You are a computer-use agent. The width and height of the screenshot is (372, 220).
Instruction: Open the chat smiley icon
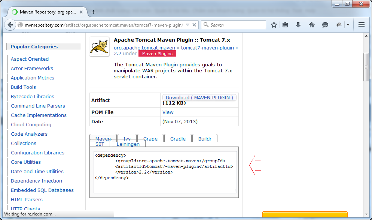tap(325, 25)
